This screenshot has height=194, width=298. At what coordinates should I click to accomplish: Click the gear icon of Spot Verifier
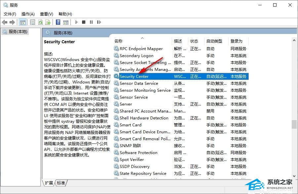[116, 159]
